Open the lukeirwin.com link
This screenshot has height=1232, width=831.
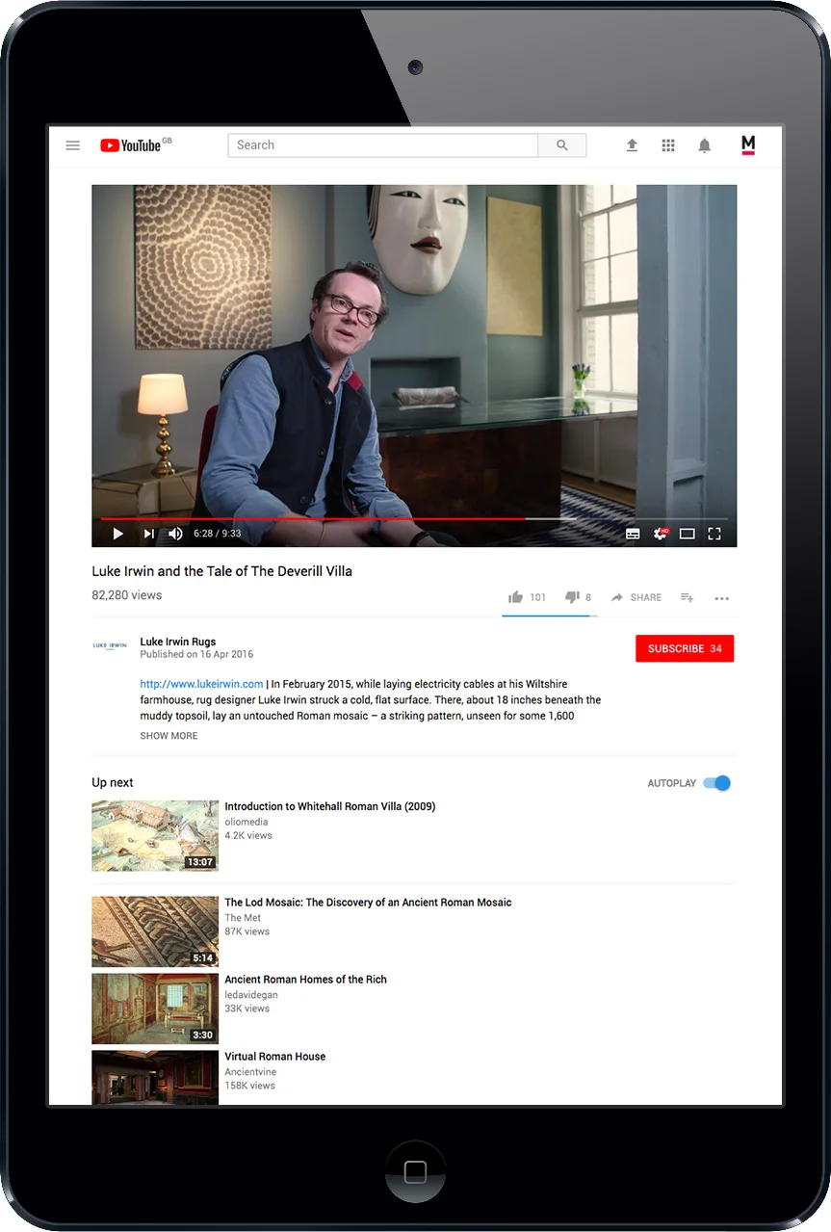pos(200,684)
